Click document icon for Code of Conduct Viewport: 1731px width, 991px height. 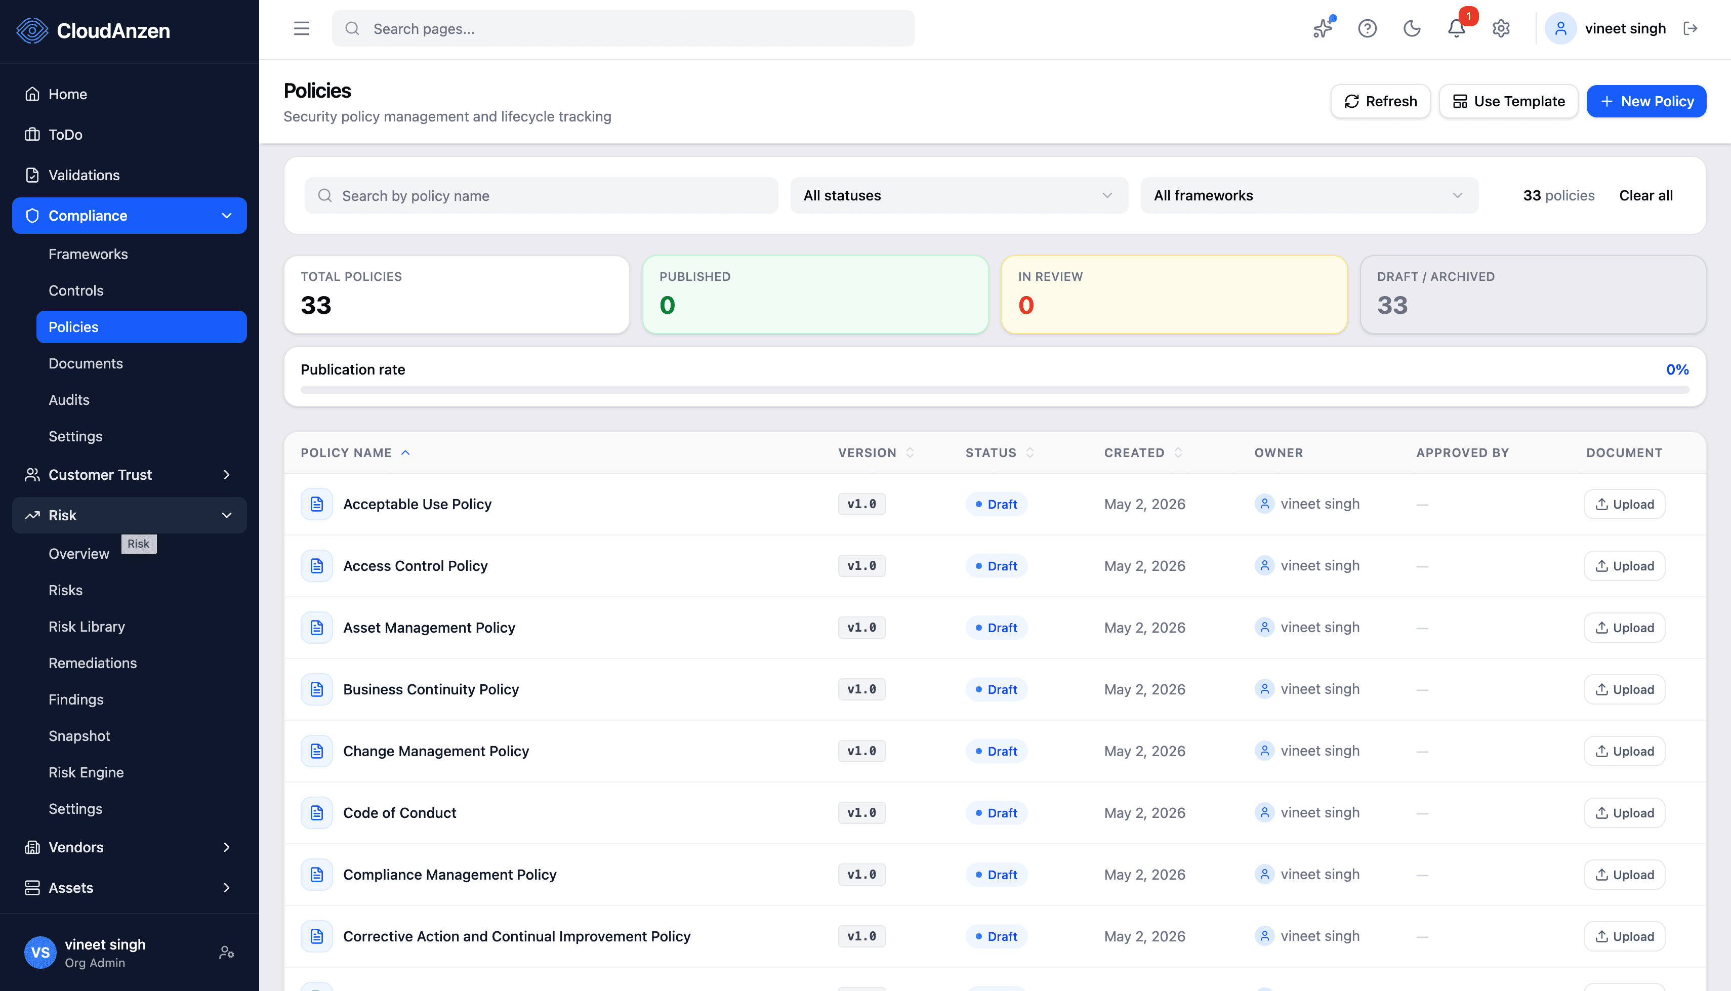pyautogui.click(x=316, y=813)
